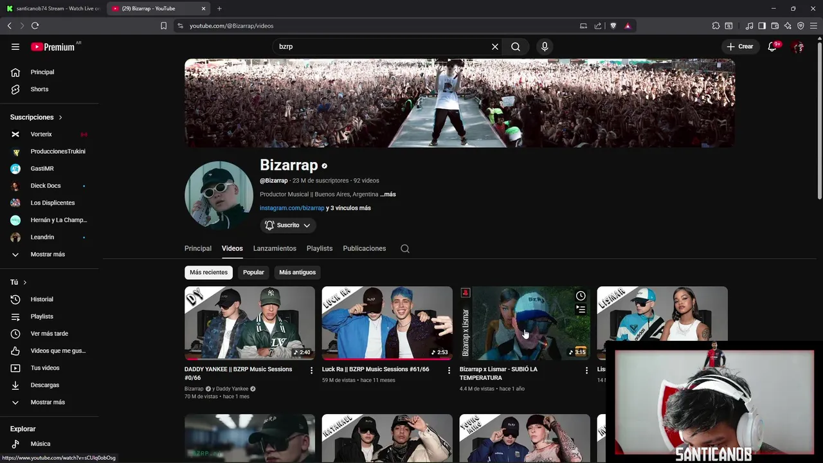Screen dimensions: 823x463
Task: Click the Bizarrap channel banner image
Action: (460, 103)
